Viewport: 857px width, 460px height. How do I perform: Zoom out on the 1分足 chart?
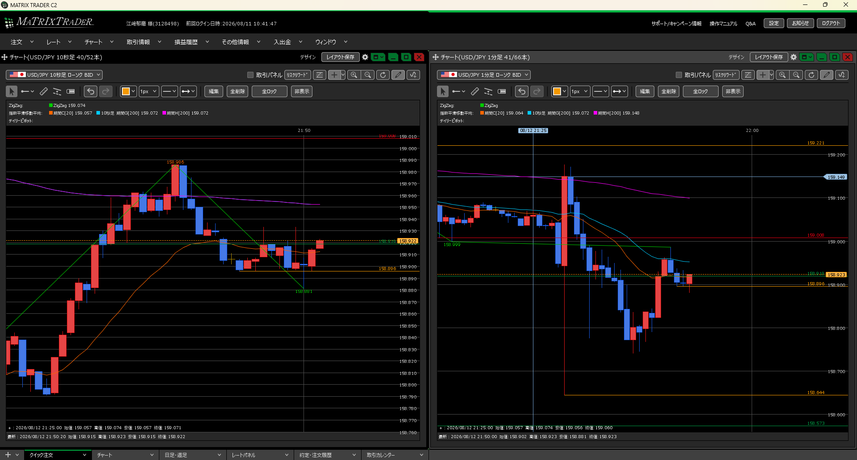click(796, 75)
